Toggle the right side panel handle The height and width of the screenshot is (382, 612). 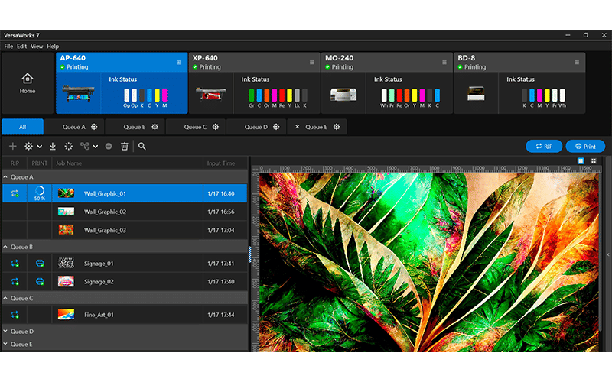click(608, 254)
